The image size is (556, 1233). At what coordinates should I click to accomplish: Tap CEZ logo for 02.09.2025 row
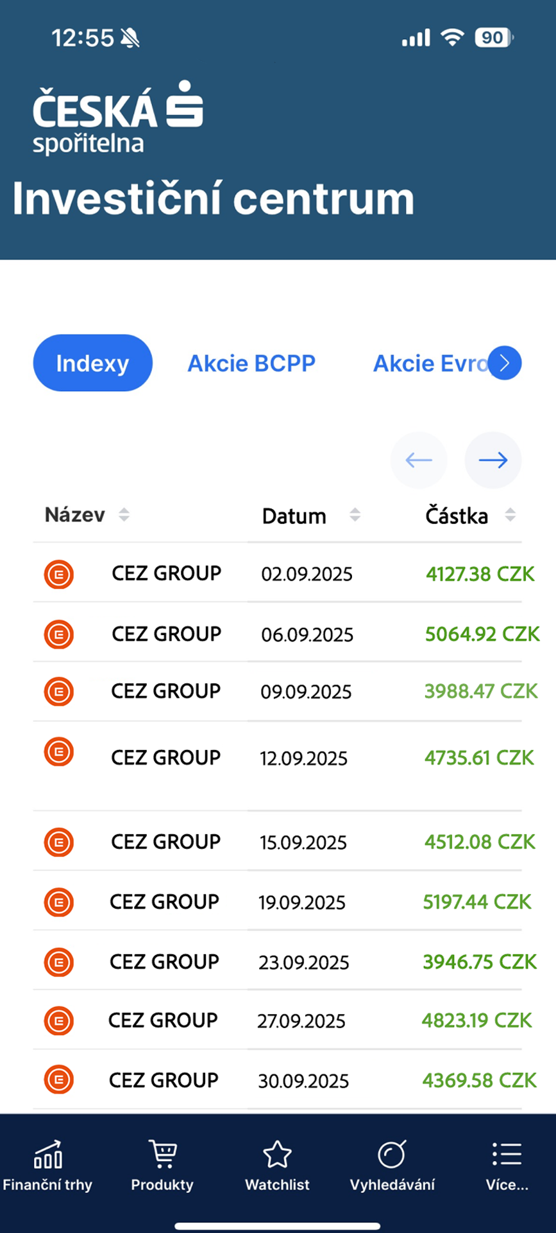click(x=59, y=574)
